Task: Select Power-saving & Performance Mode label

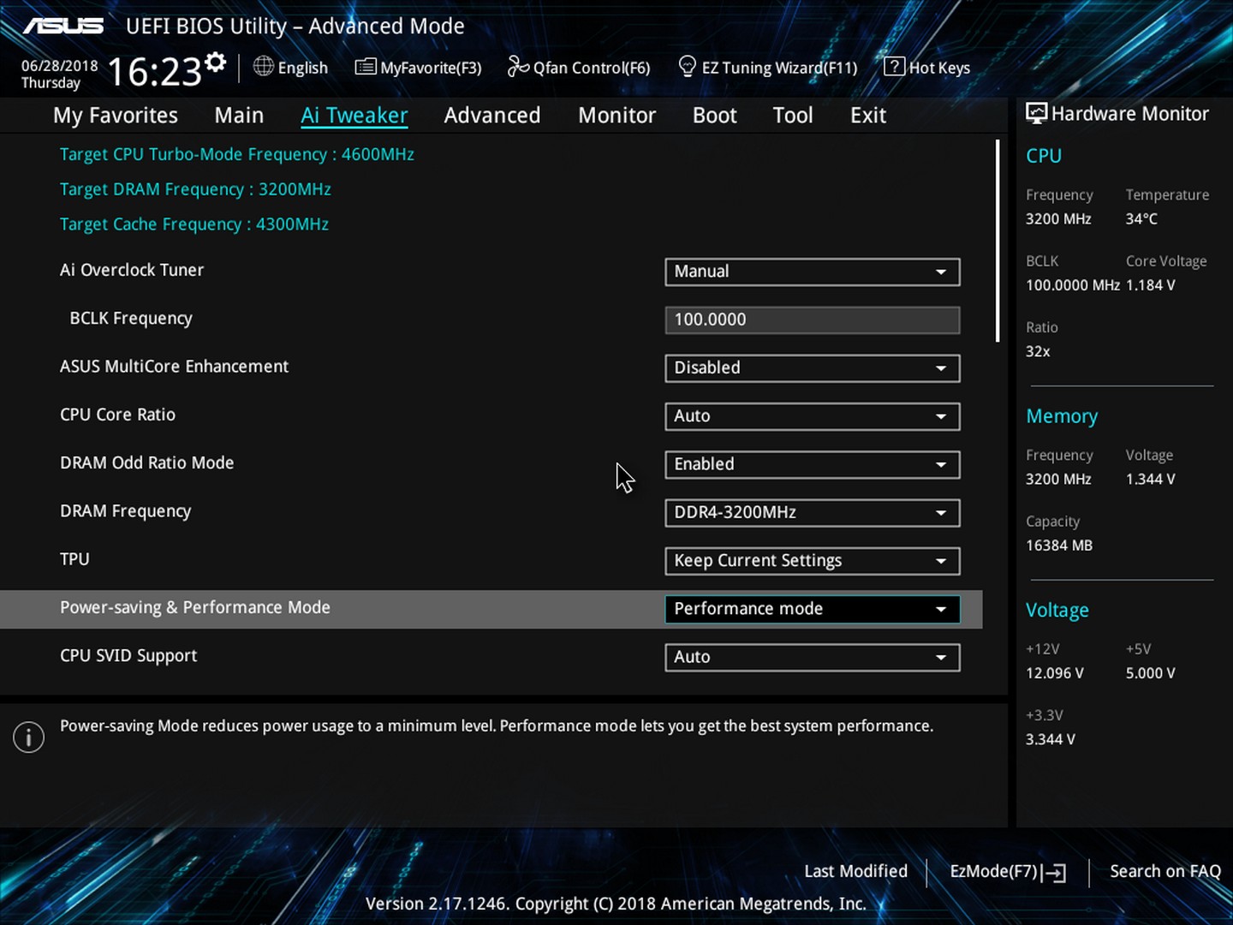Action: (195, 608)
